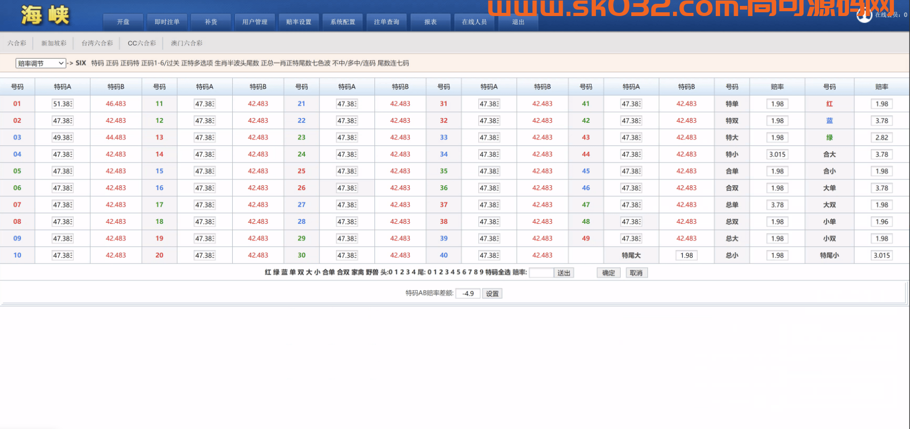The height and width of the screenshot is (429, 910).
Task: Open the 正特多选项 category link
Action: click(x=197, y=63)
